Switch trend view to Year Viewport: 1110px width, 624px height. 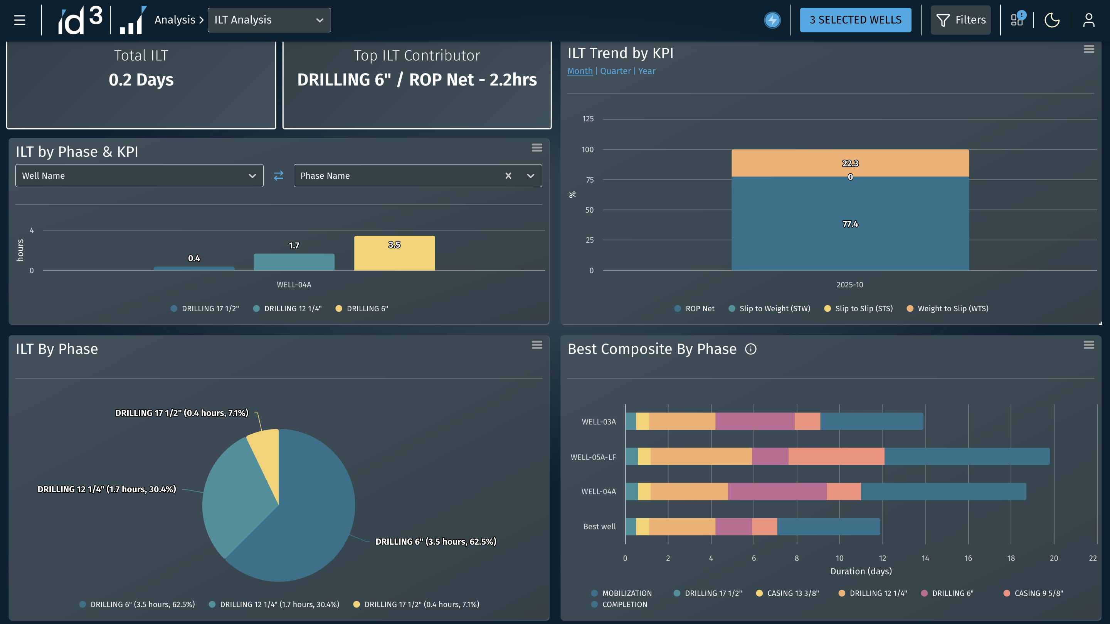point(646,71)
